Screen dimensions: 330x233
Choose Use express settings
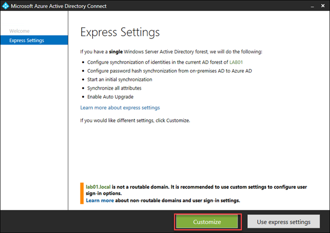[283, 221]
